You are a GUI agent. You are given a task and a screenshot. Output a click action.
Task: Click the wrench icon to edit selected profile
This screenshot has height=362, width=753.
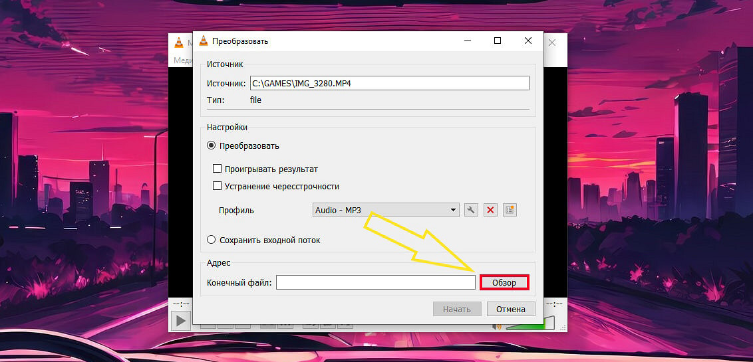click(x=471, y=210)
